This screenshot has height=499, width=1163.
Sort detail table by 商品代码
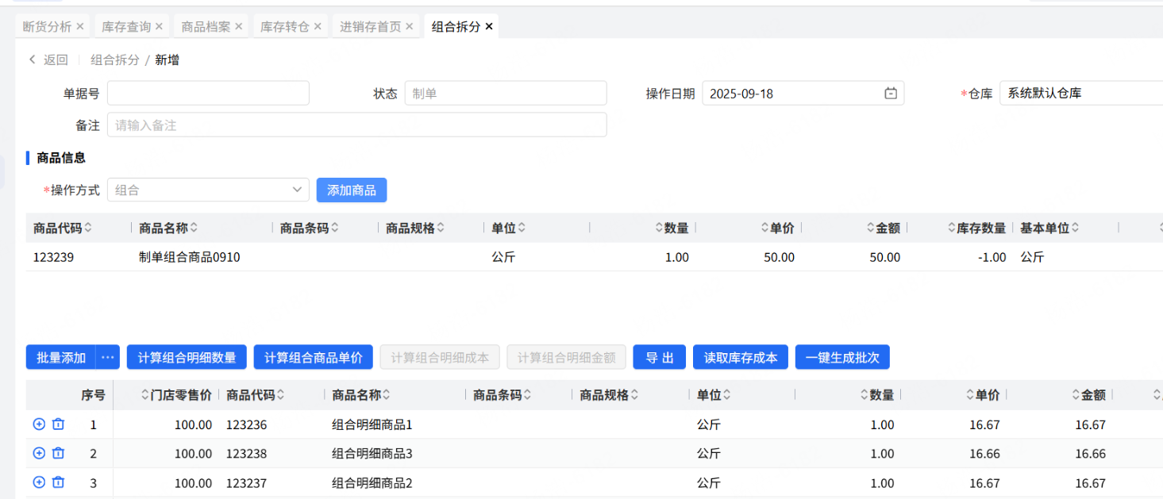(281, 394)
